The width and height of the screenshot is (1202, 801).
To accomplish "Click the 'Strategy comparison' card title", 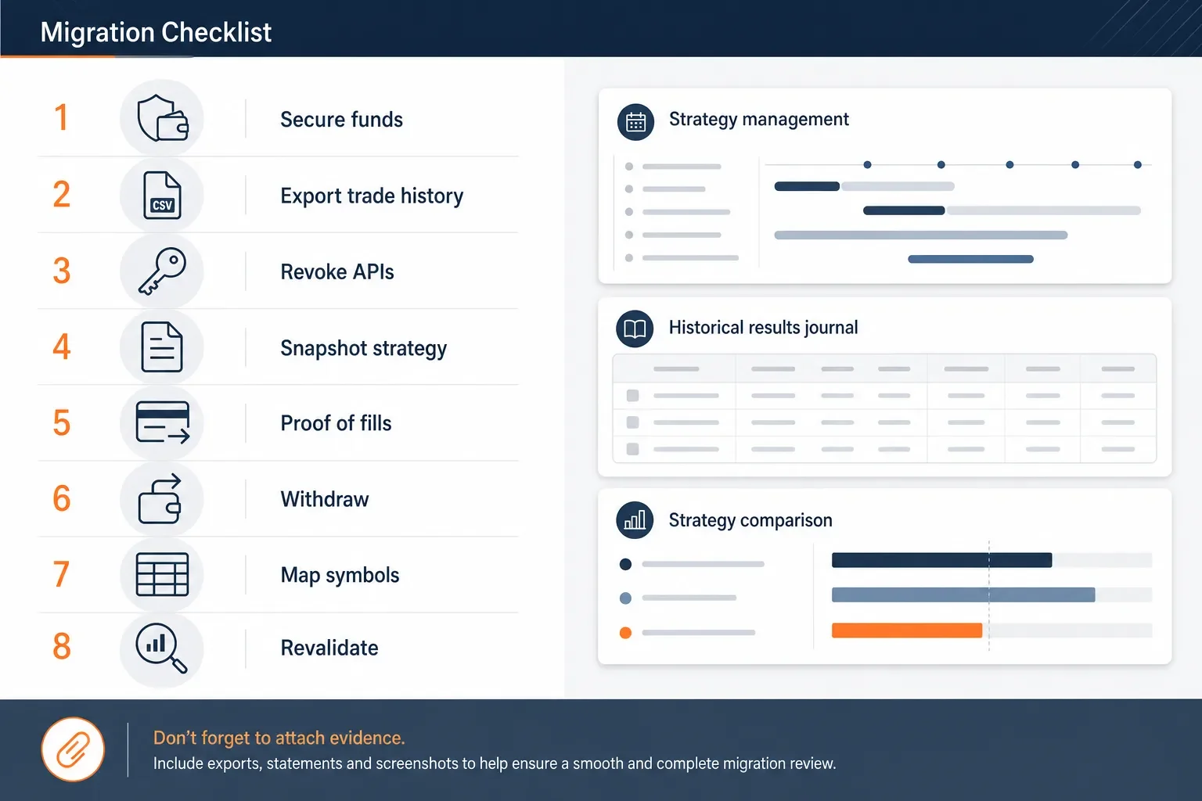I will 750,521.
